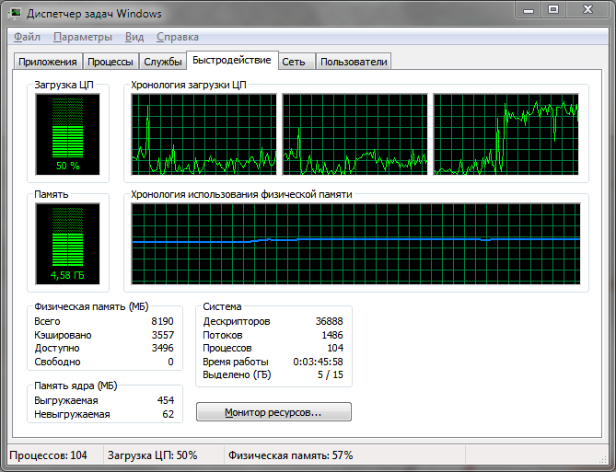This screenshot has height=472, width=616.
Task: Click the Выгружаемая value 454
Action: [166, 400]
